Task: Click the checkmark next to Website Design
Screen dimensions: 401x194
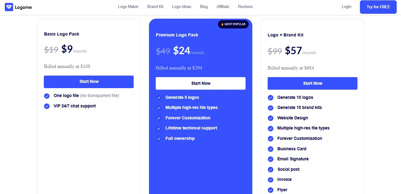Action: [x=271, y=118]
